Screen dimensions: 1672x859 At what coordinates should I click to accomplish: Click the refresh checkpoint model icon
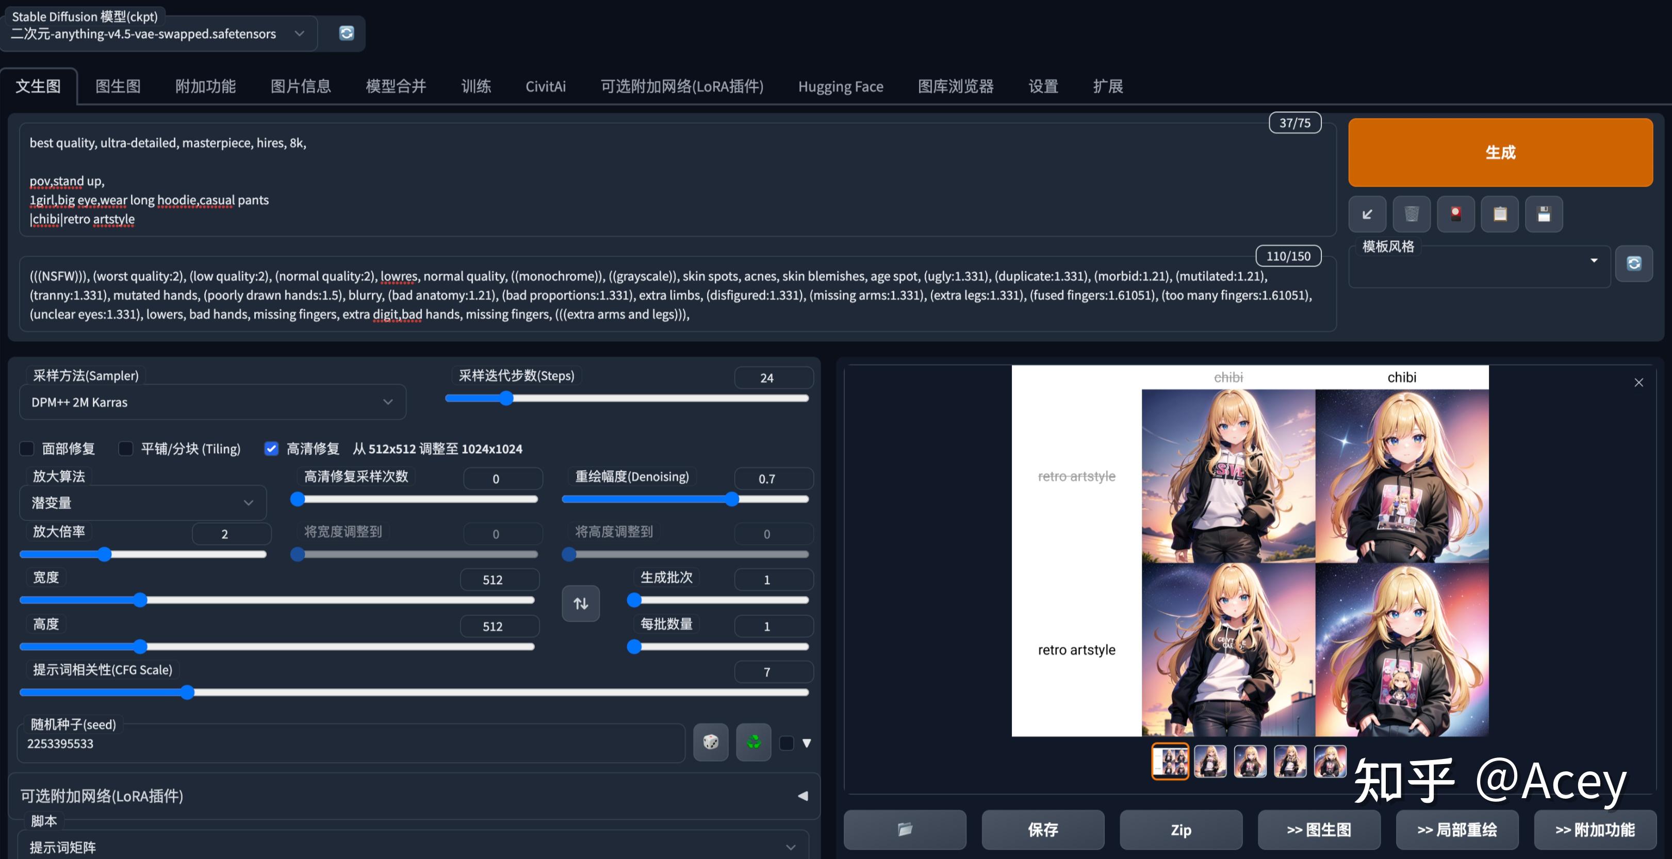coord(347,33)
